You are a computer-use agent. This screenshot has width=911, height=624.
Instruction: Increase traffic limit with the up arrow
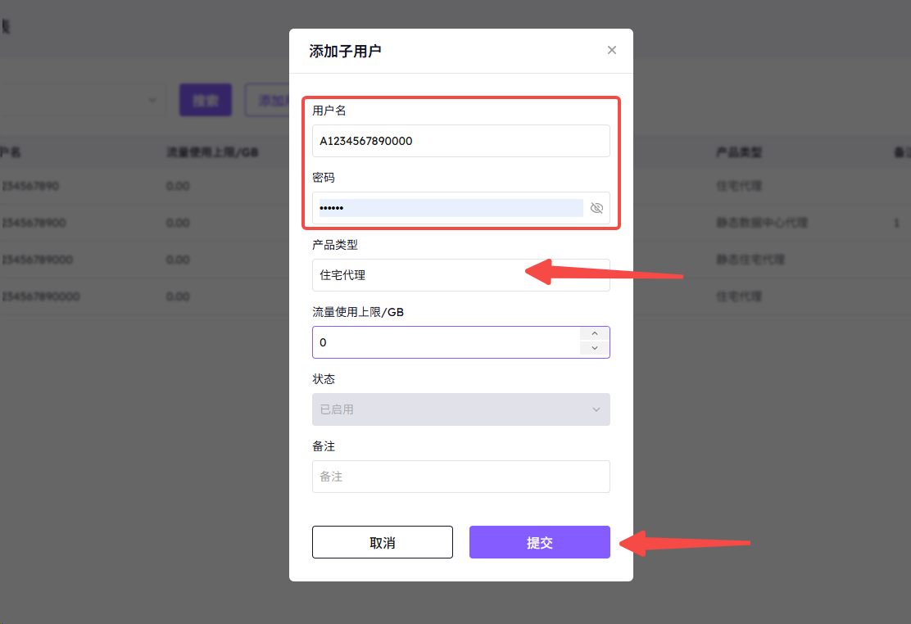tap(594, 333)
